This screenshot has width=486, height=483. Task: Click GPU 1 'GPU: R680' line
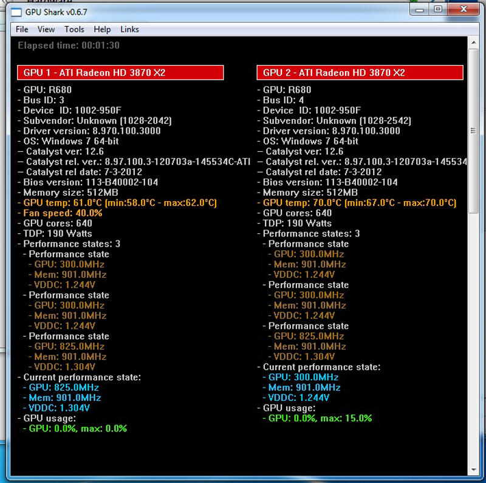[44, 90]
